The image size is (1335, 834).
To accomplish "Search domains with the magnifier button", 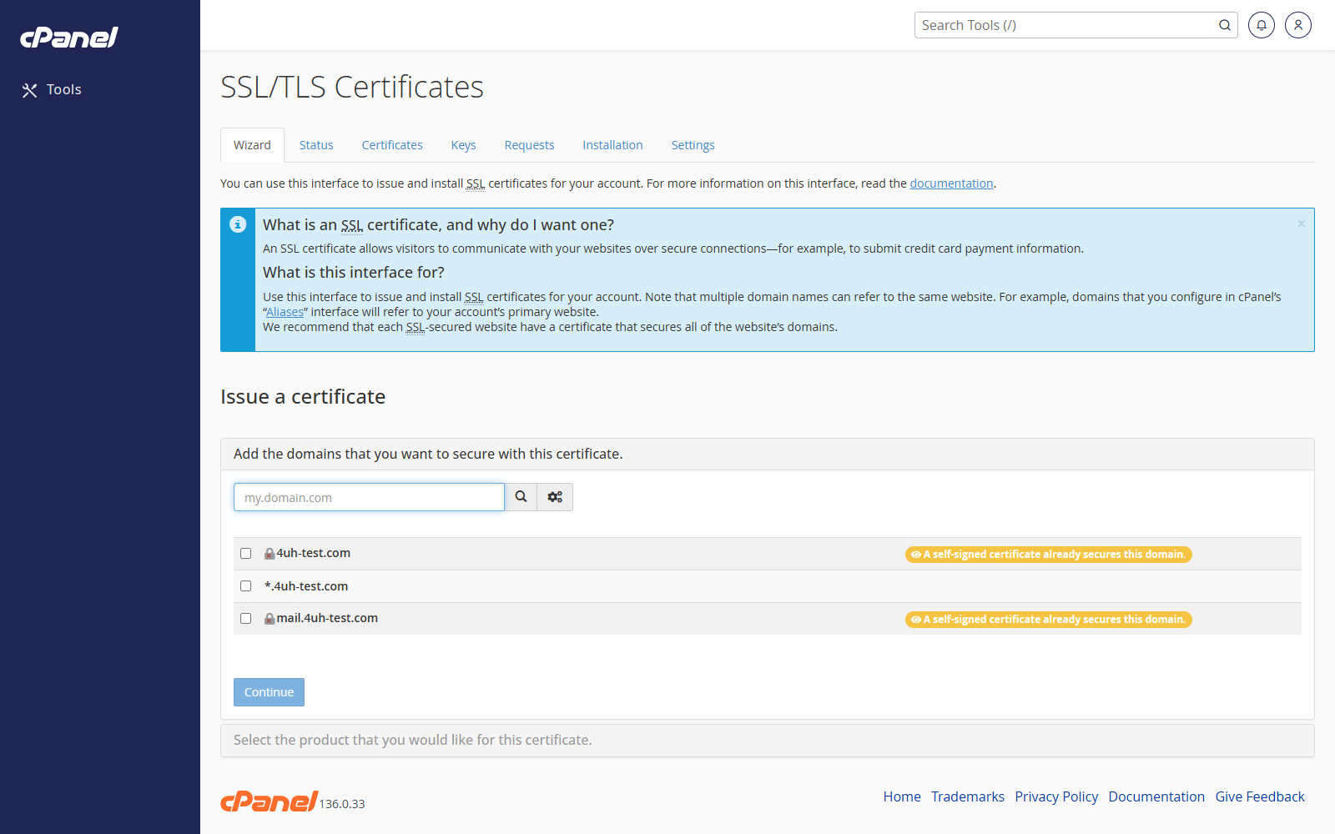I will click(x=521, y=497).
